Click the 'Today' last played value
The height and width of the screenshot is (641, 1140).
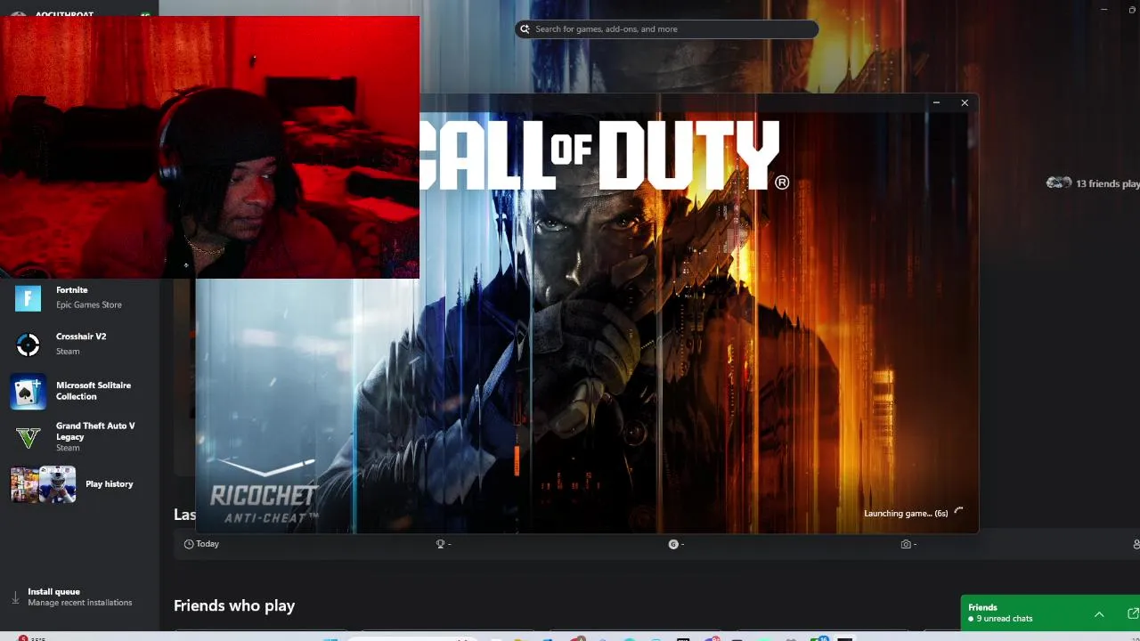pos(208,544)
